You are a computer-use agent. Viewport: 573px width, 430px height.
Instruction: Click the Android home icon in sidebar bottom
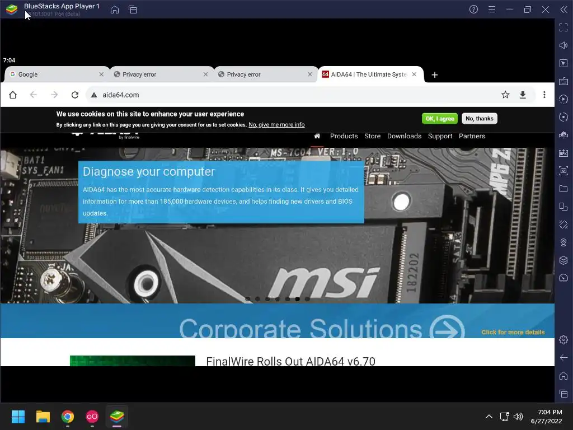point(563,376)
